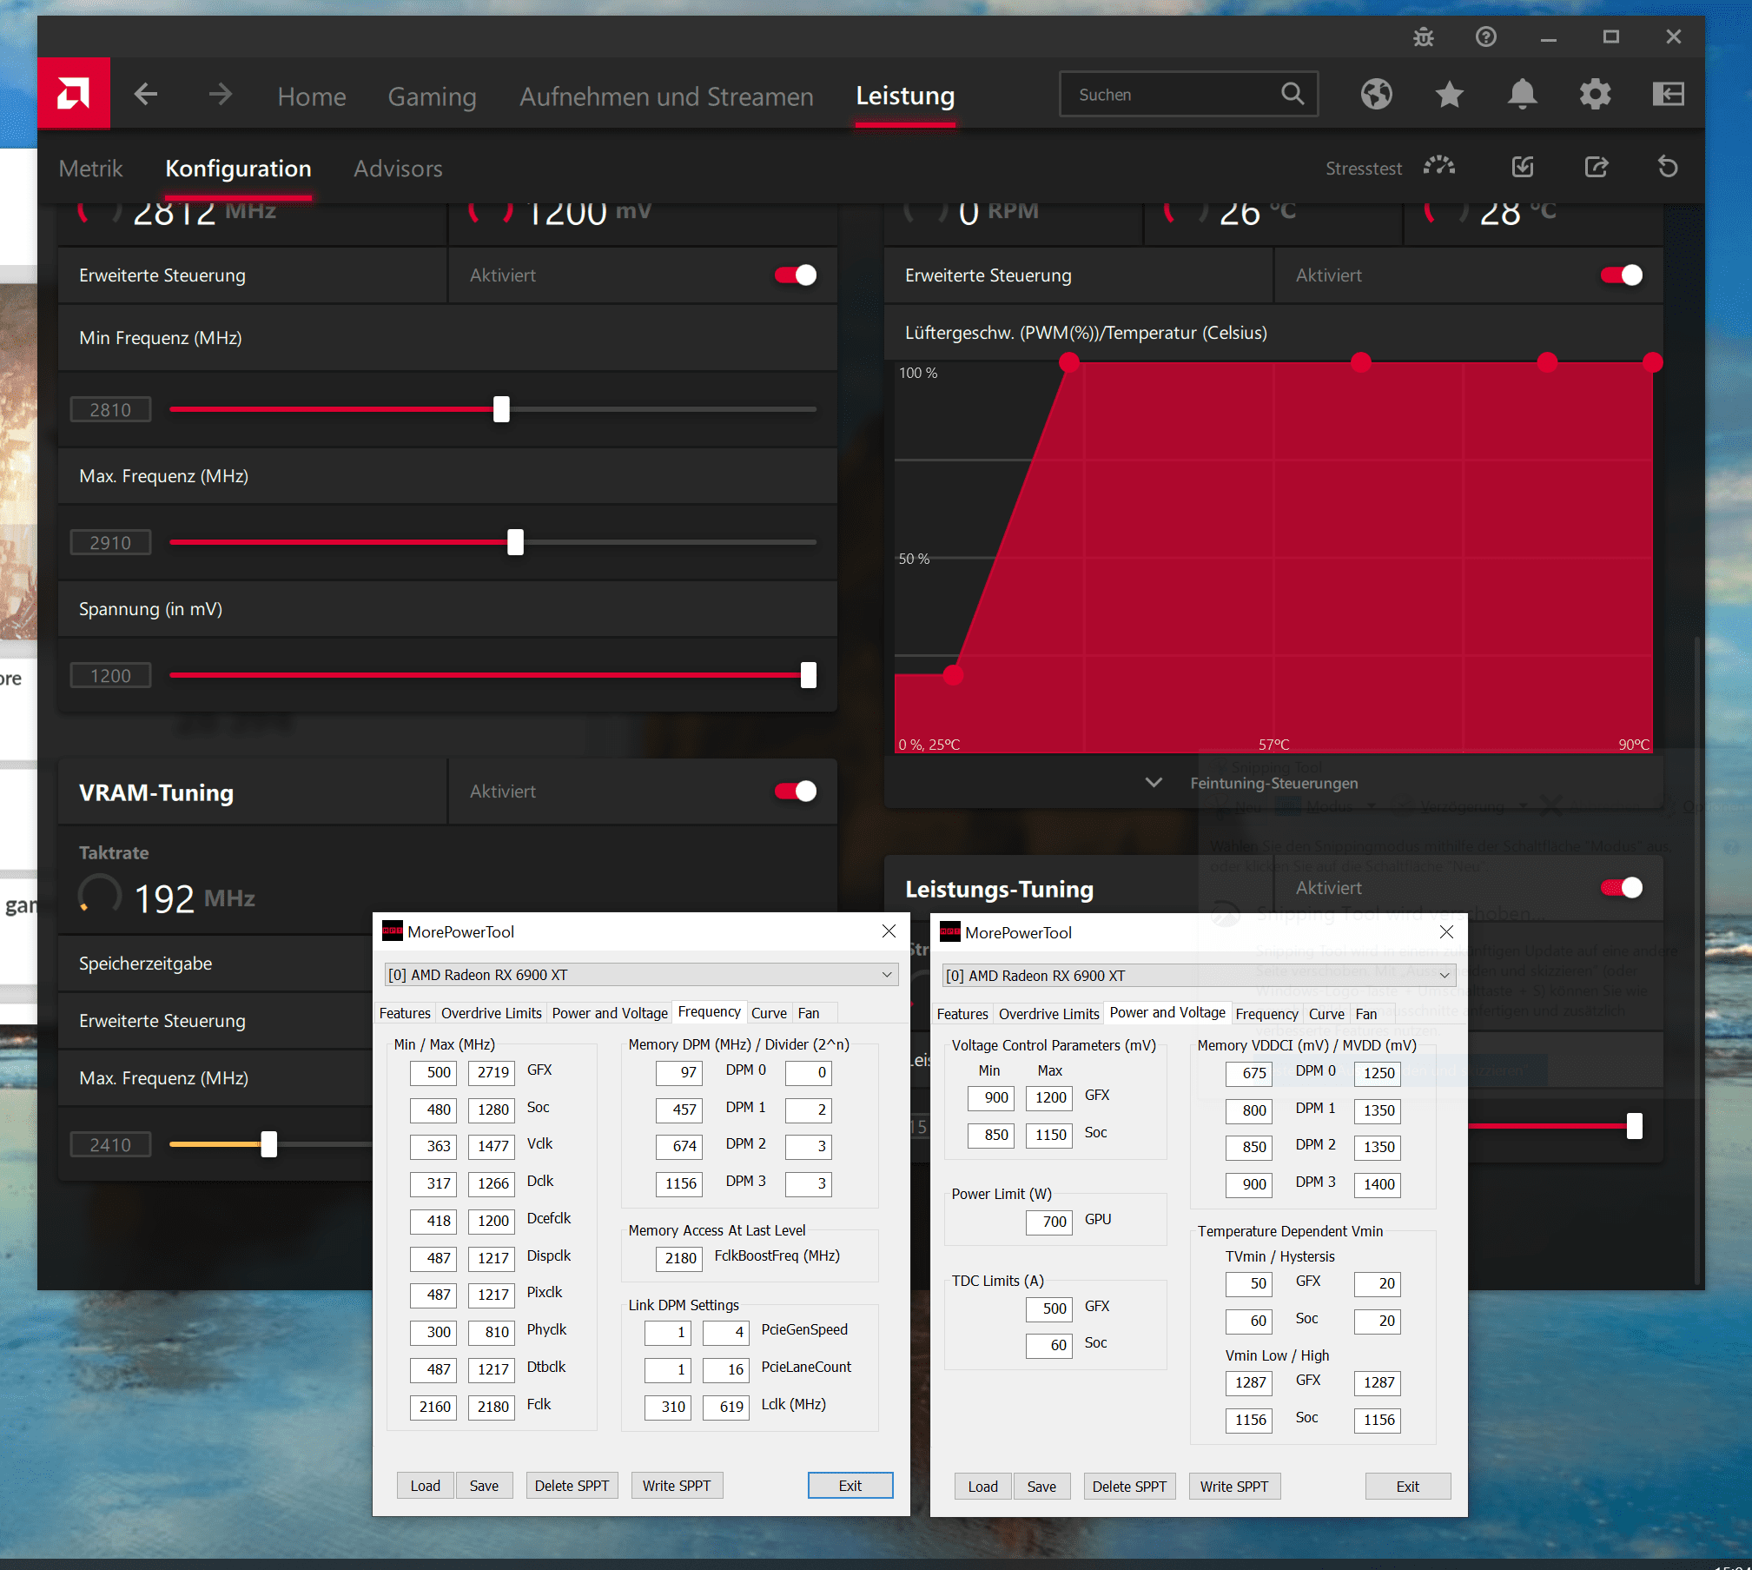Open the Home tab
1752x1570 pixels.
click(312, 96)
